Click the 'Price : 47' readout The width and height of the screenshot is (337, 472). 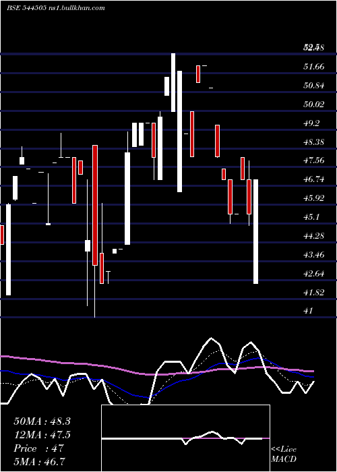[x=39, y=448]
